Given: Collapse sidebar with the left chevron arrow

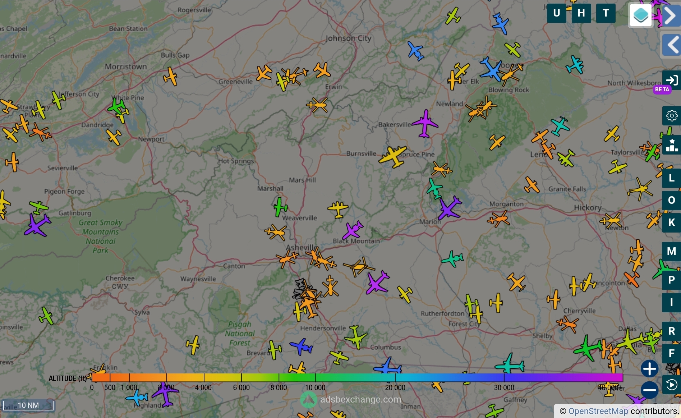Looking at the screenshot, I should tap(671, 45).
